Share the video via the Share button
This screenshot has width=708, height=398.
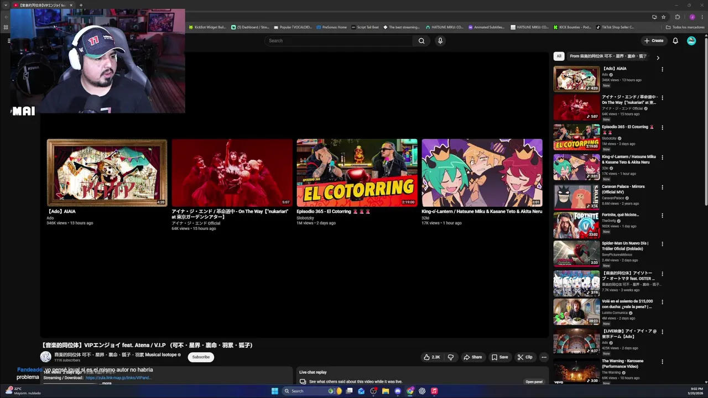(473, 357)
